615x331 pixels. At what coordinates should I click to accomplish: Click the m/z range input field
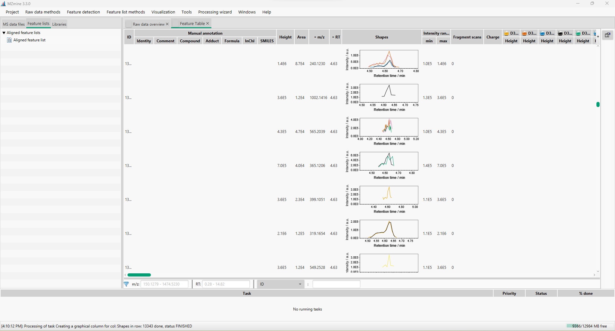(x=164, y=284)
